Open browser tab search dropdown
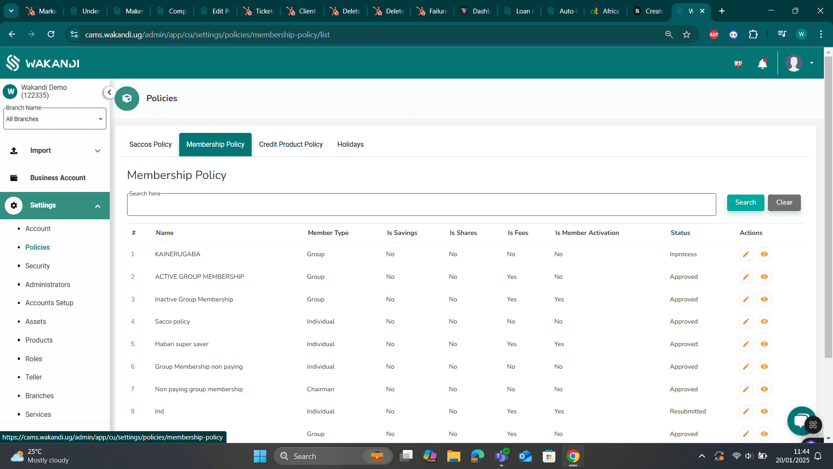This screenshot has width=833, height=469. 11,11
